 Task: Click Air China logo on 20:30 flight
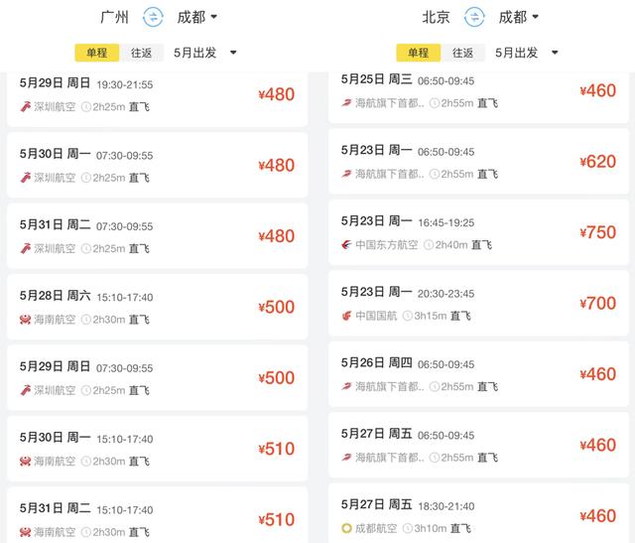pyautogui.click(x=347, y=316)
